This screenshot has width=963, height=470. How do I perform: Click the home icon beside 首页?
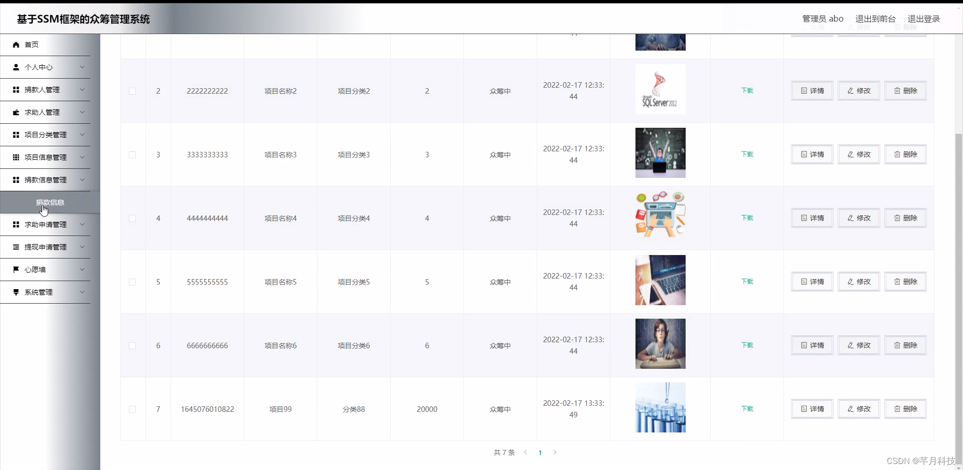pyautogui.click(x=16, y=45)
